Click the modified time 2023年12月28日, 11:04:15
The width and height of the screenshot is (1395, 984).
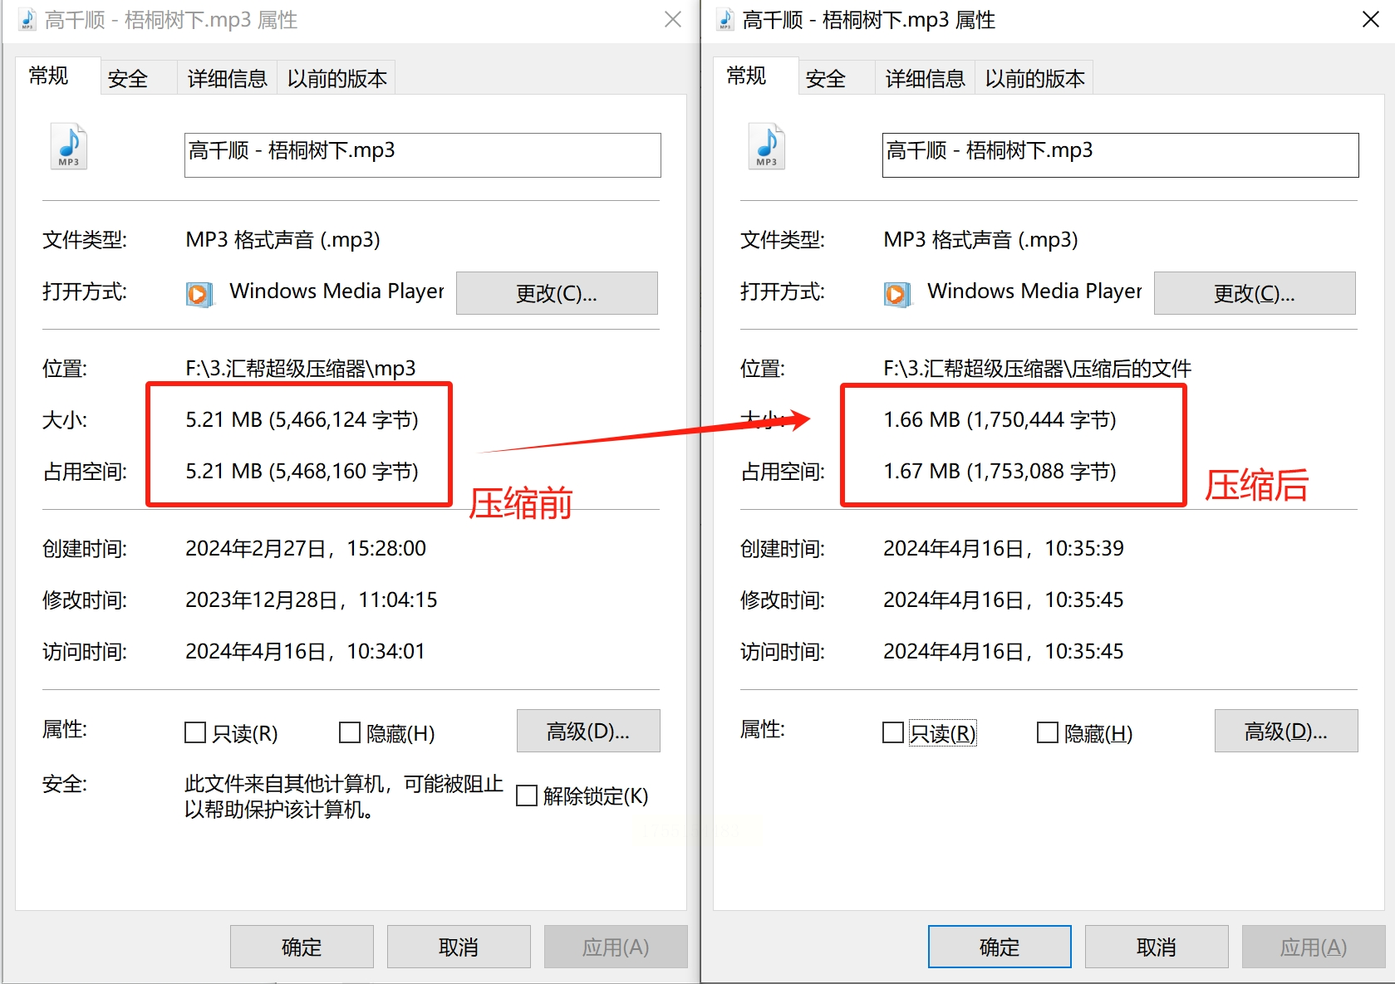(x=312, y=600)
